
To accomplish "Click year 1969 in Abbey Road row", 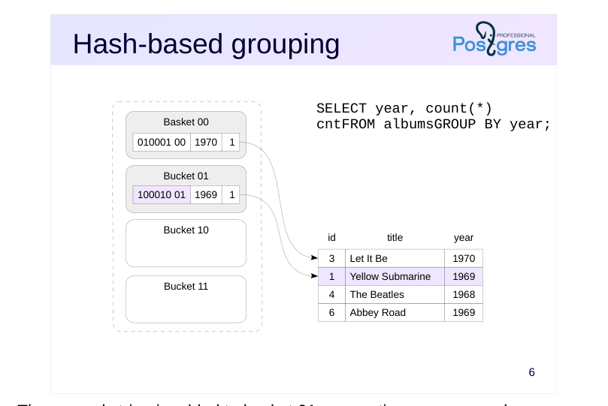I will (464, 313).
